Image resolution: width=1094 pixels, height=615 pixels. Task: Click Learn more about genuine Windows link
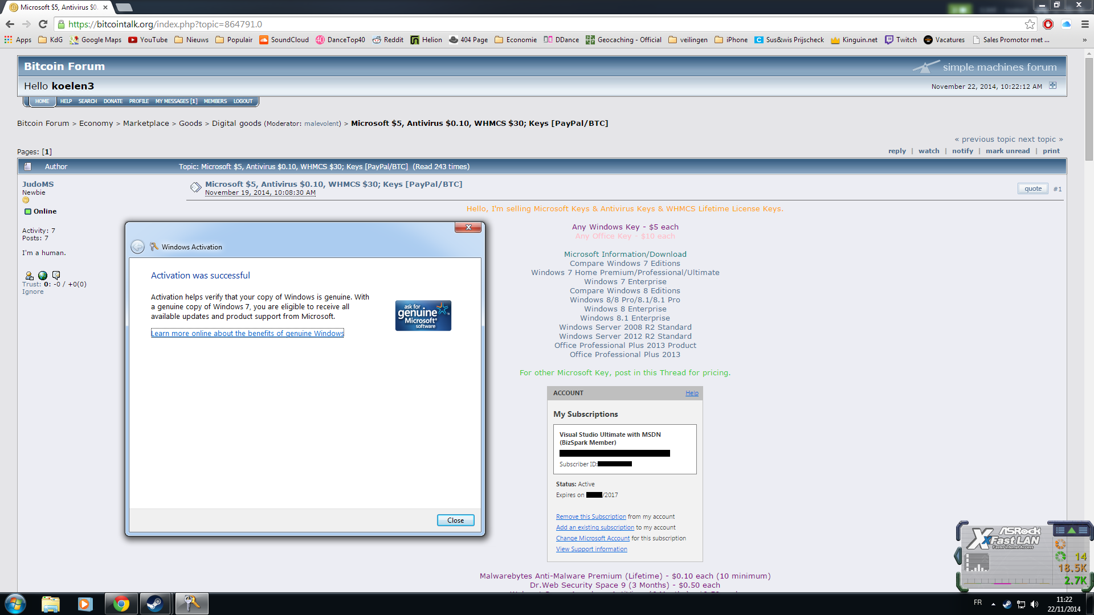247,333
